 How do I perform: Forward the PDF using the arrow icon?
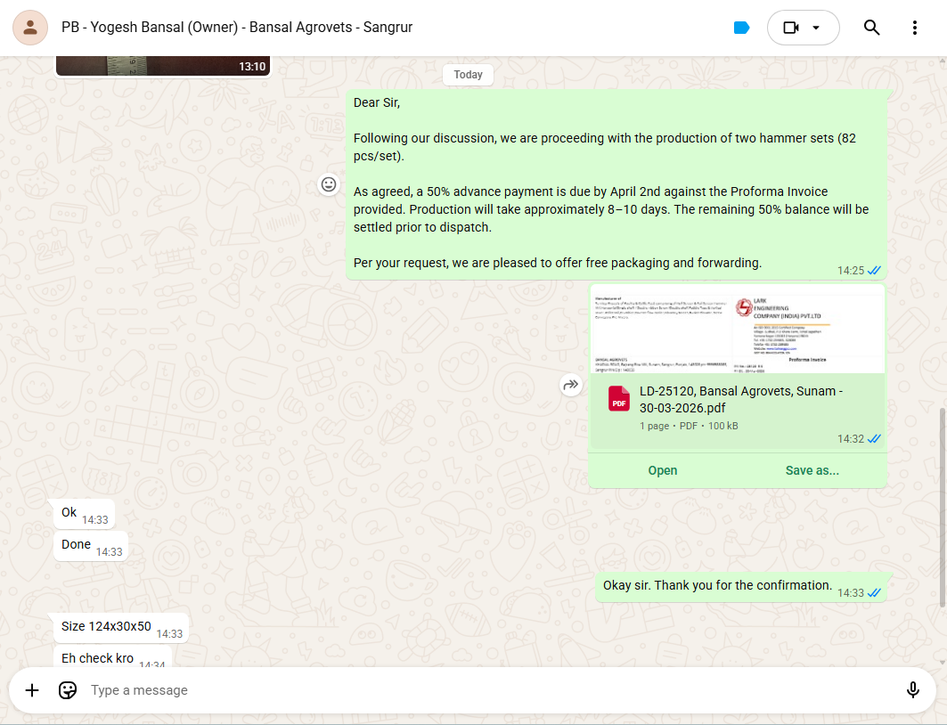click(570, 385)
